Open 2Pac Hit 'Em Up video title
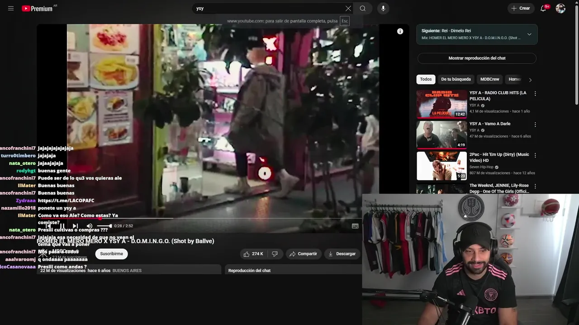 (x=499, y=158)
